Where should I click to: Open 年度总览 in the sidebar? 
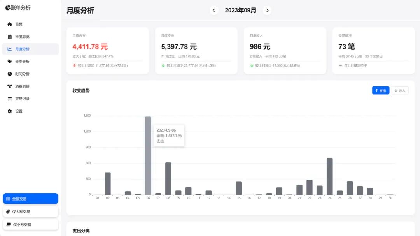click(x=31, y=37)
